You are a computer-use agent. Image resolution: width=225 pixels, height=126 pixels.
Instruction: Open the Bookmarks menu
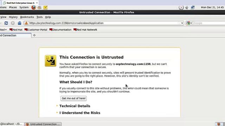pyautogui.click(x=27, y=17)
